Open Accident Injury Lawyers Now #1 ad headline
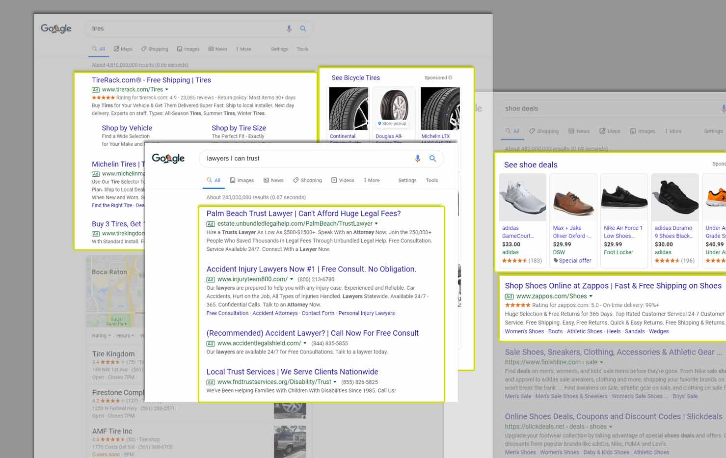 311,269
